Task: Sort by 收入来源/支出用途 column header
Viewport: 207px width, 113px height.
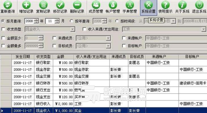Action: [x=91, y=56]
